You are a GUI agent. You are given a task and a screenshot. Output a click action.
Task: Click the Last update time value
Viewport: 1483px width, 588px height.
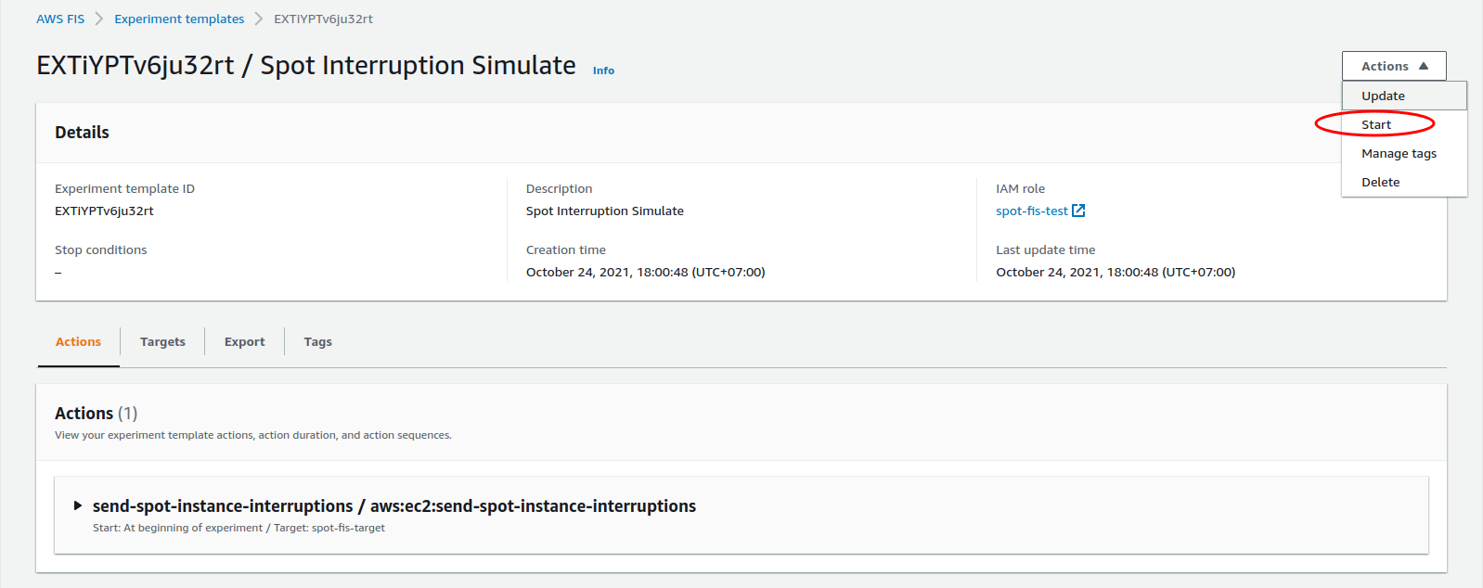1115,272
